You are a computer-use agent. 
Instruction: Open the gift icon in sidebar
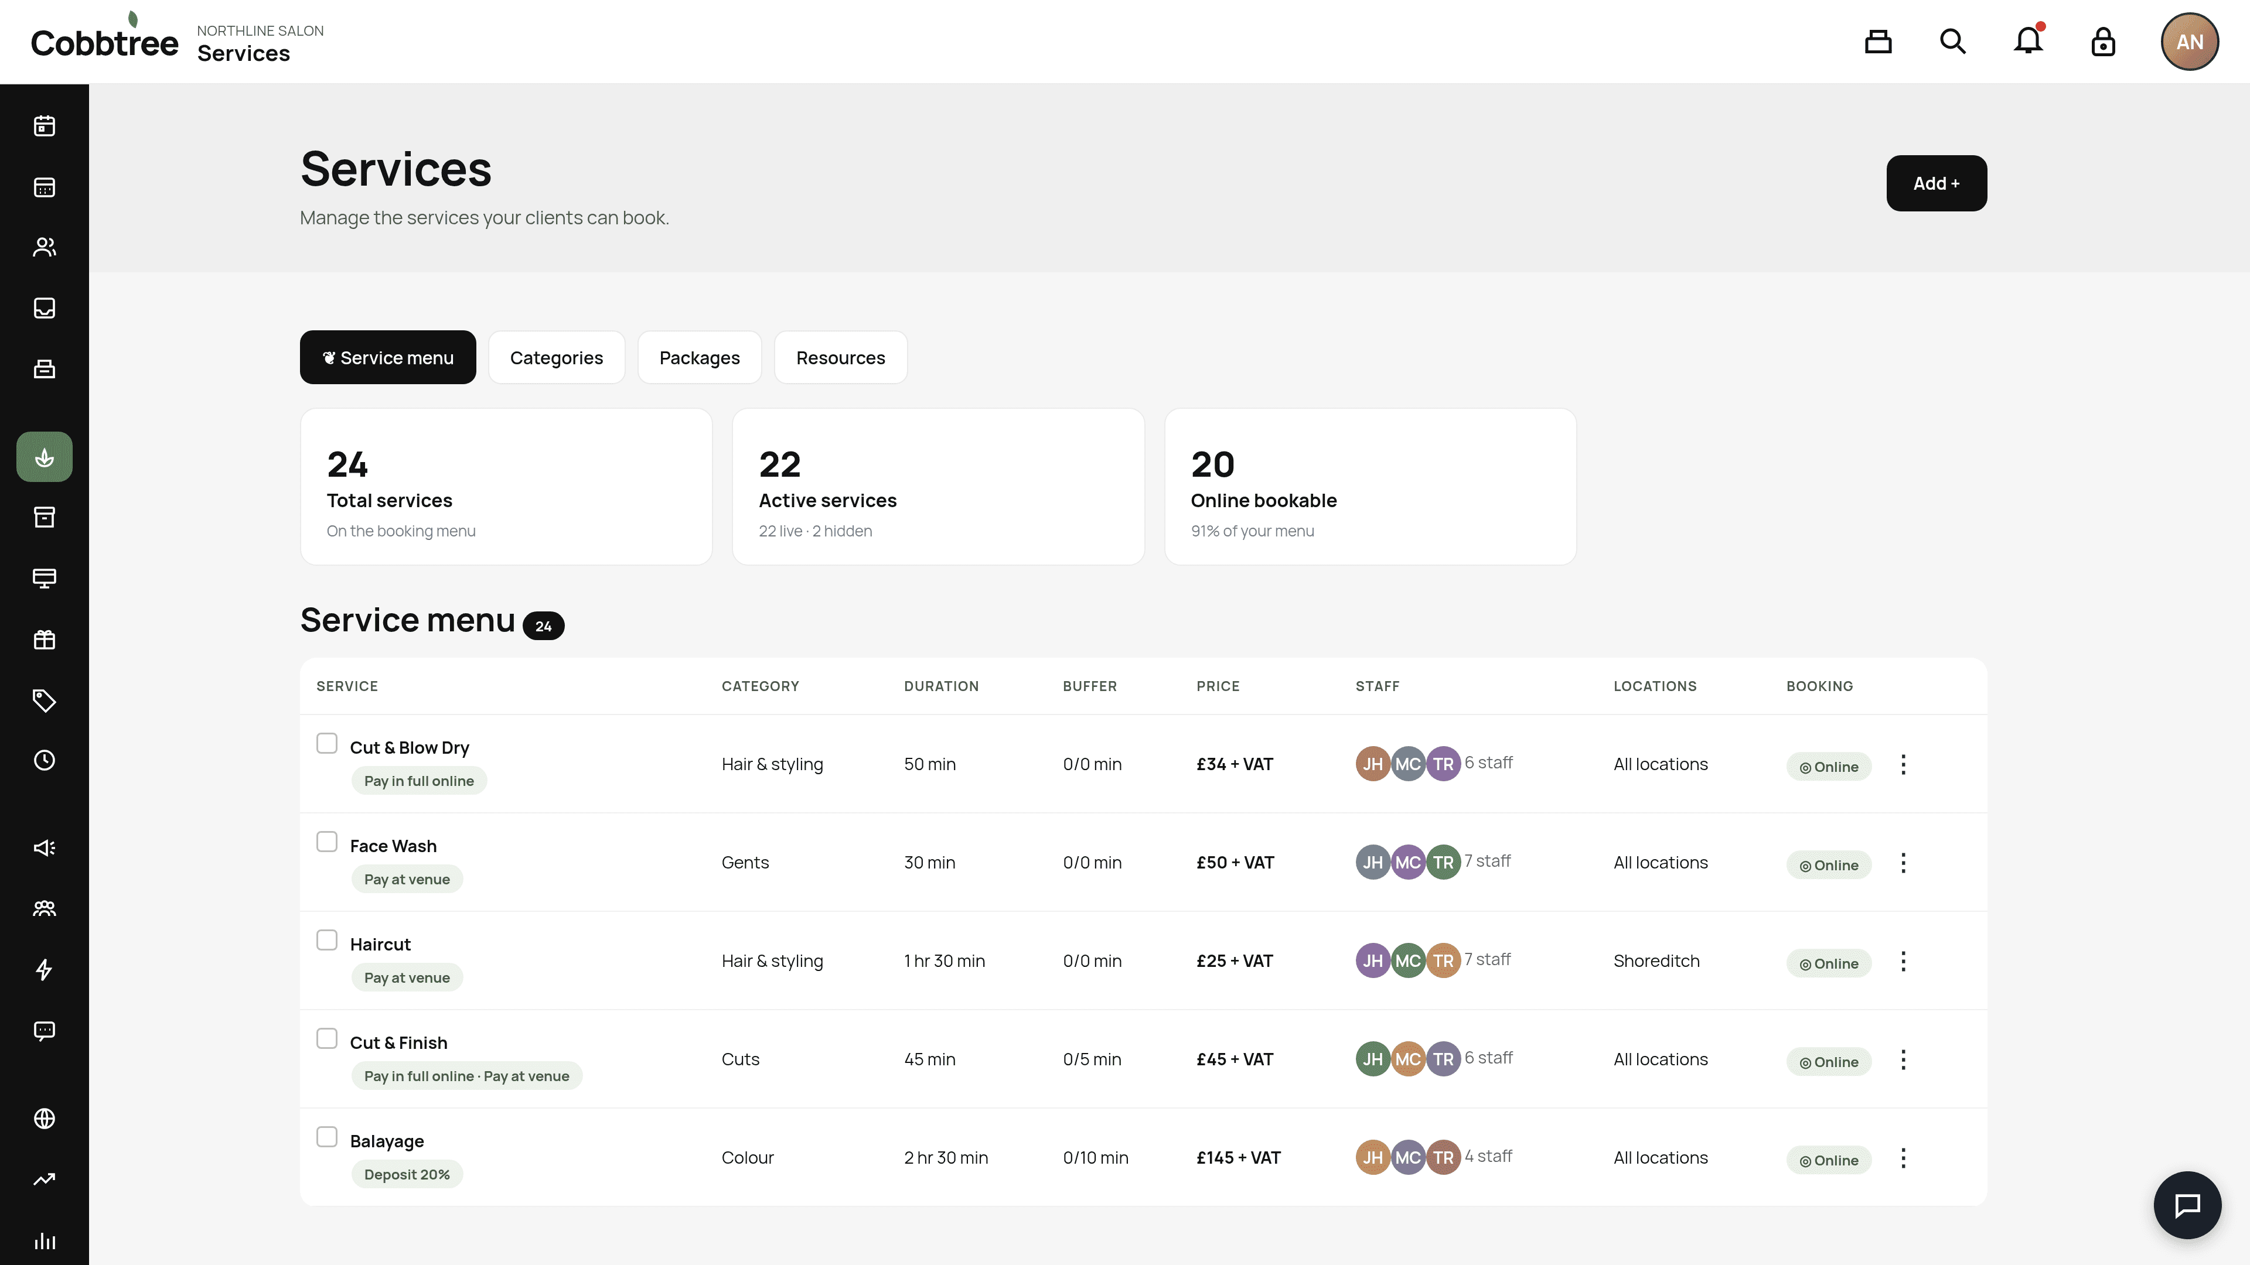(44, 639)
